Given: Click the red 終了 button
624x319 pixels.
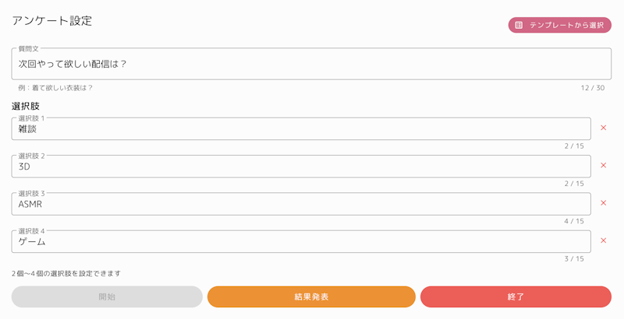Looking at the screenshot, I should 516,296.
